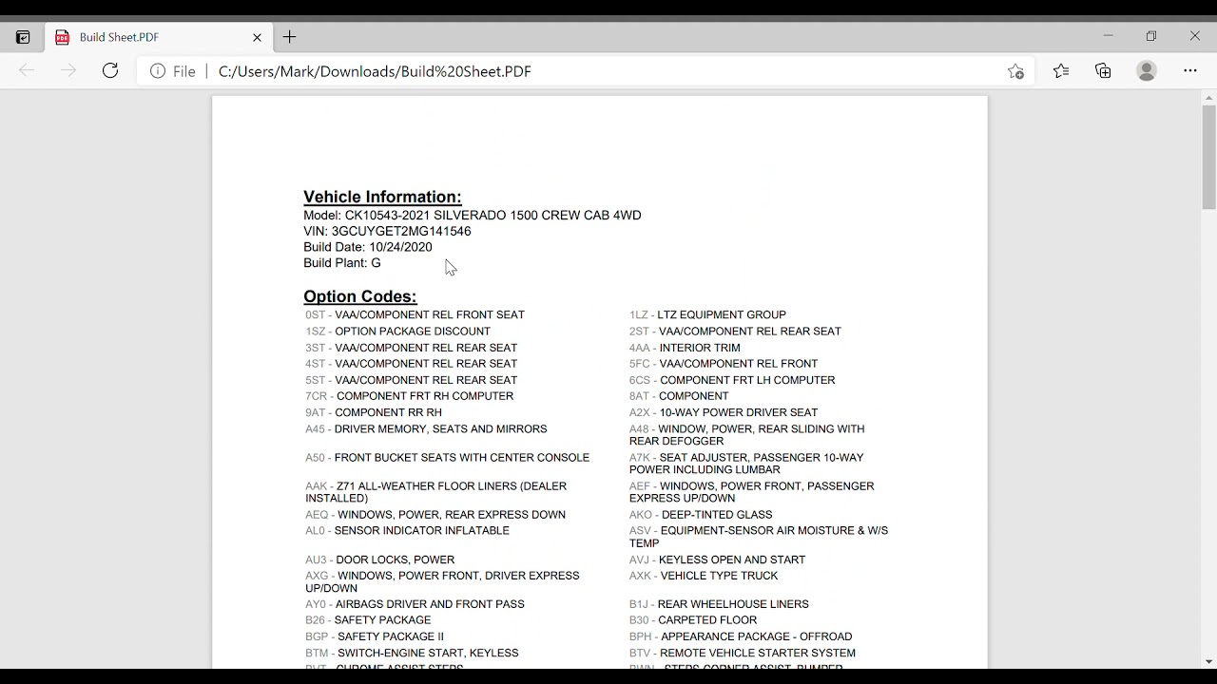Image resolution: width=1217 pixels, height=684 pixels.
Task: Click BTM SWITCH-ENGINE START, KEYLESS
Action: (x=412, y=653)
